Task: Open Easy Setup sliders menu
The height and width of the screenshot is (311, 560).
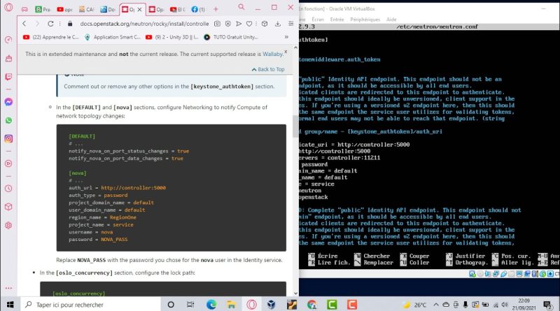Action: (x=291, y=24)
